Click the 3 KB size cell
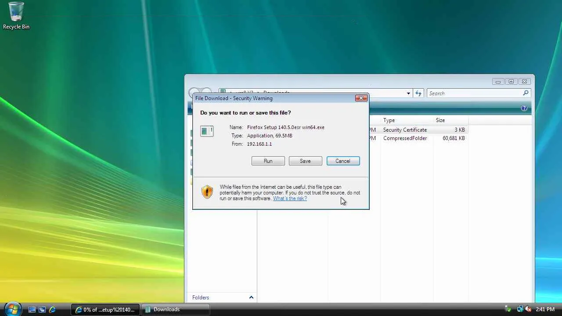This screenshot has width=562, height=316. [x=459, y=130]
